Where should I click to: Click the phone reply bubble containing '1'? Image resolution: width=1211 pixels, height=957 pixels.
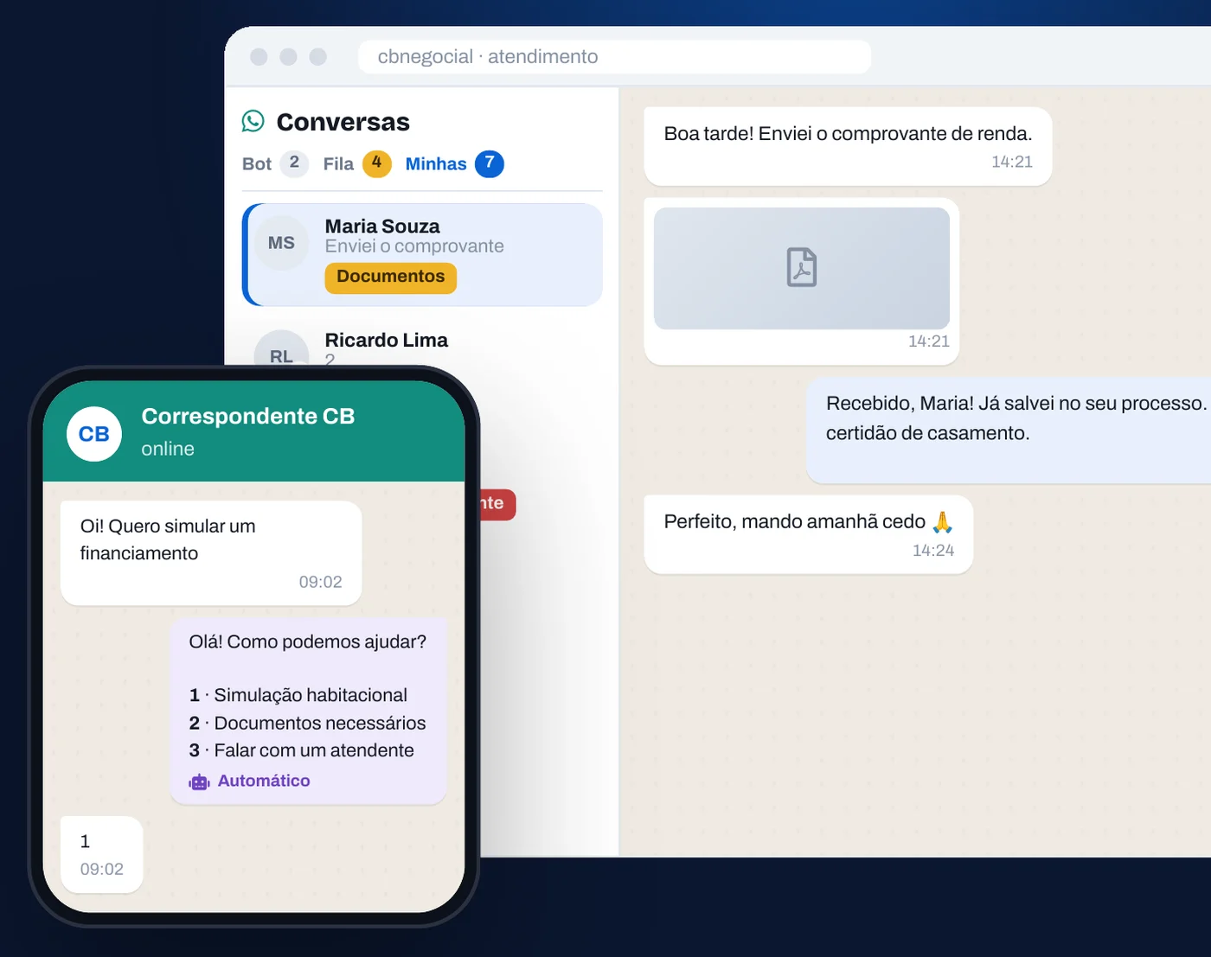pos(102,854)
